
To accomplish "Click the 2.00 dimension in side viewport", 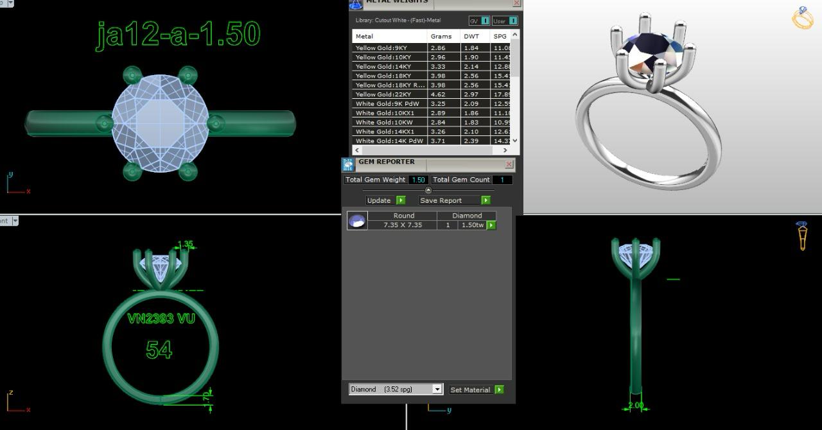I will point(636,405).
